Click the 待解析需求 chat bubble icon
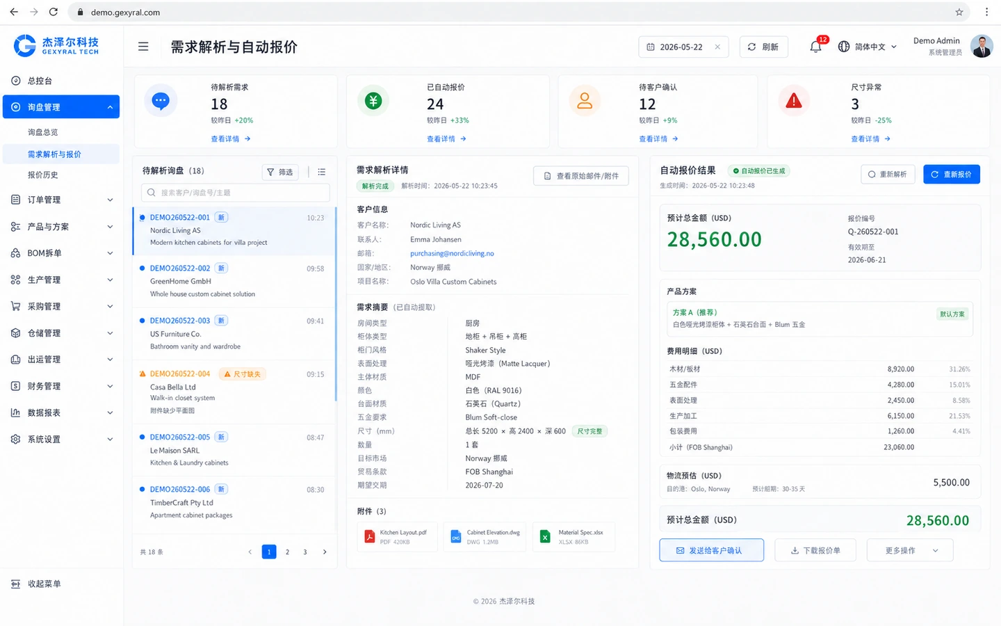Viewport: 1001px width, 626px height. click(161, 102)
